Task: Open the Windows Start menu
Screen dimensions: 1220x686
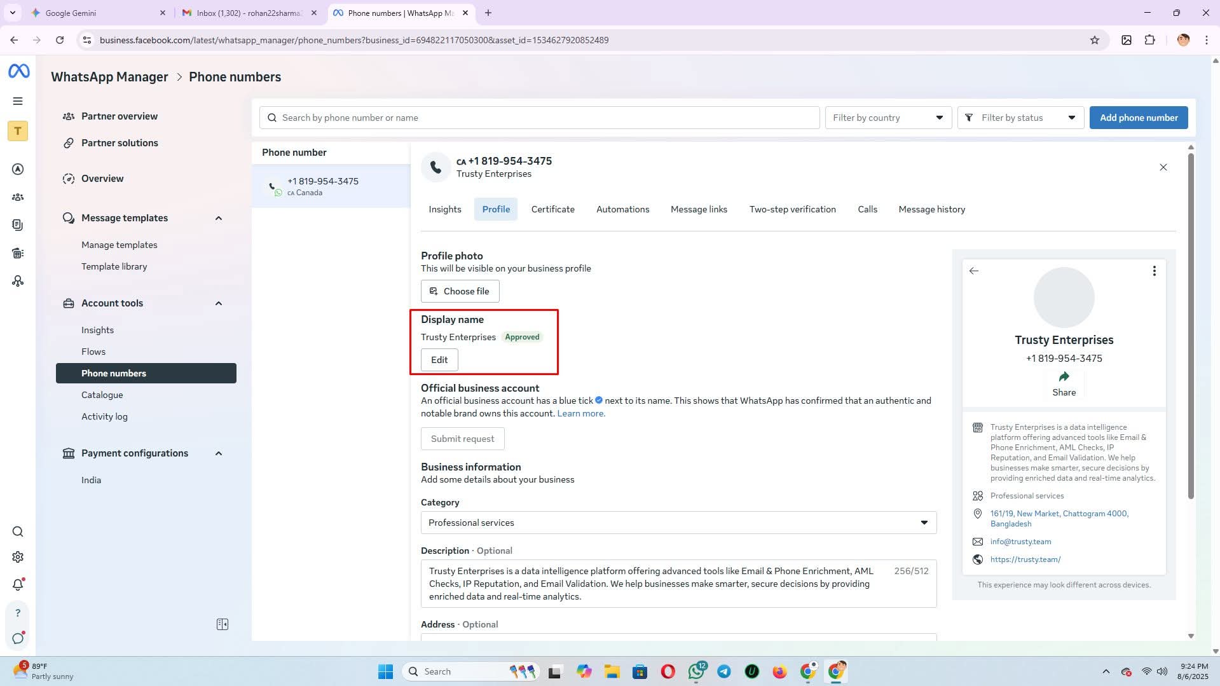Action: pyautogui.click(x=385, y=671)
